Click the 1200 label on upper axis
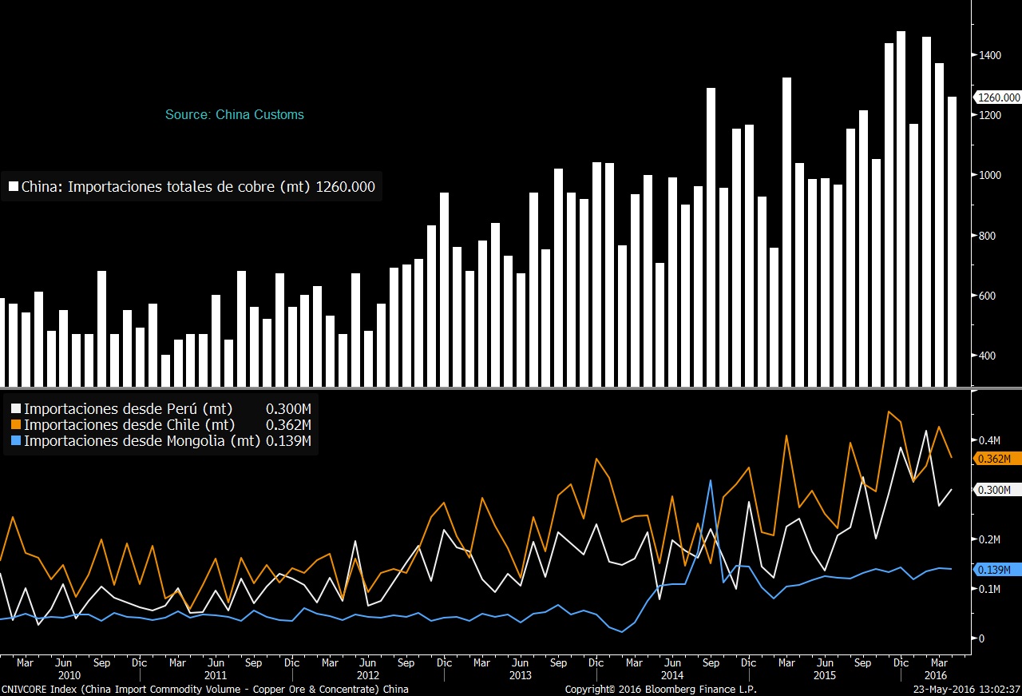The width and height of the screenshot is (1022, 696). (x=991, y=115)
